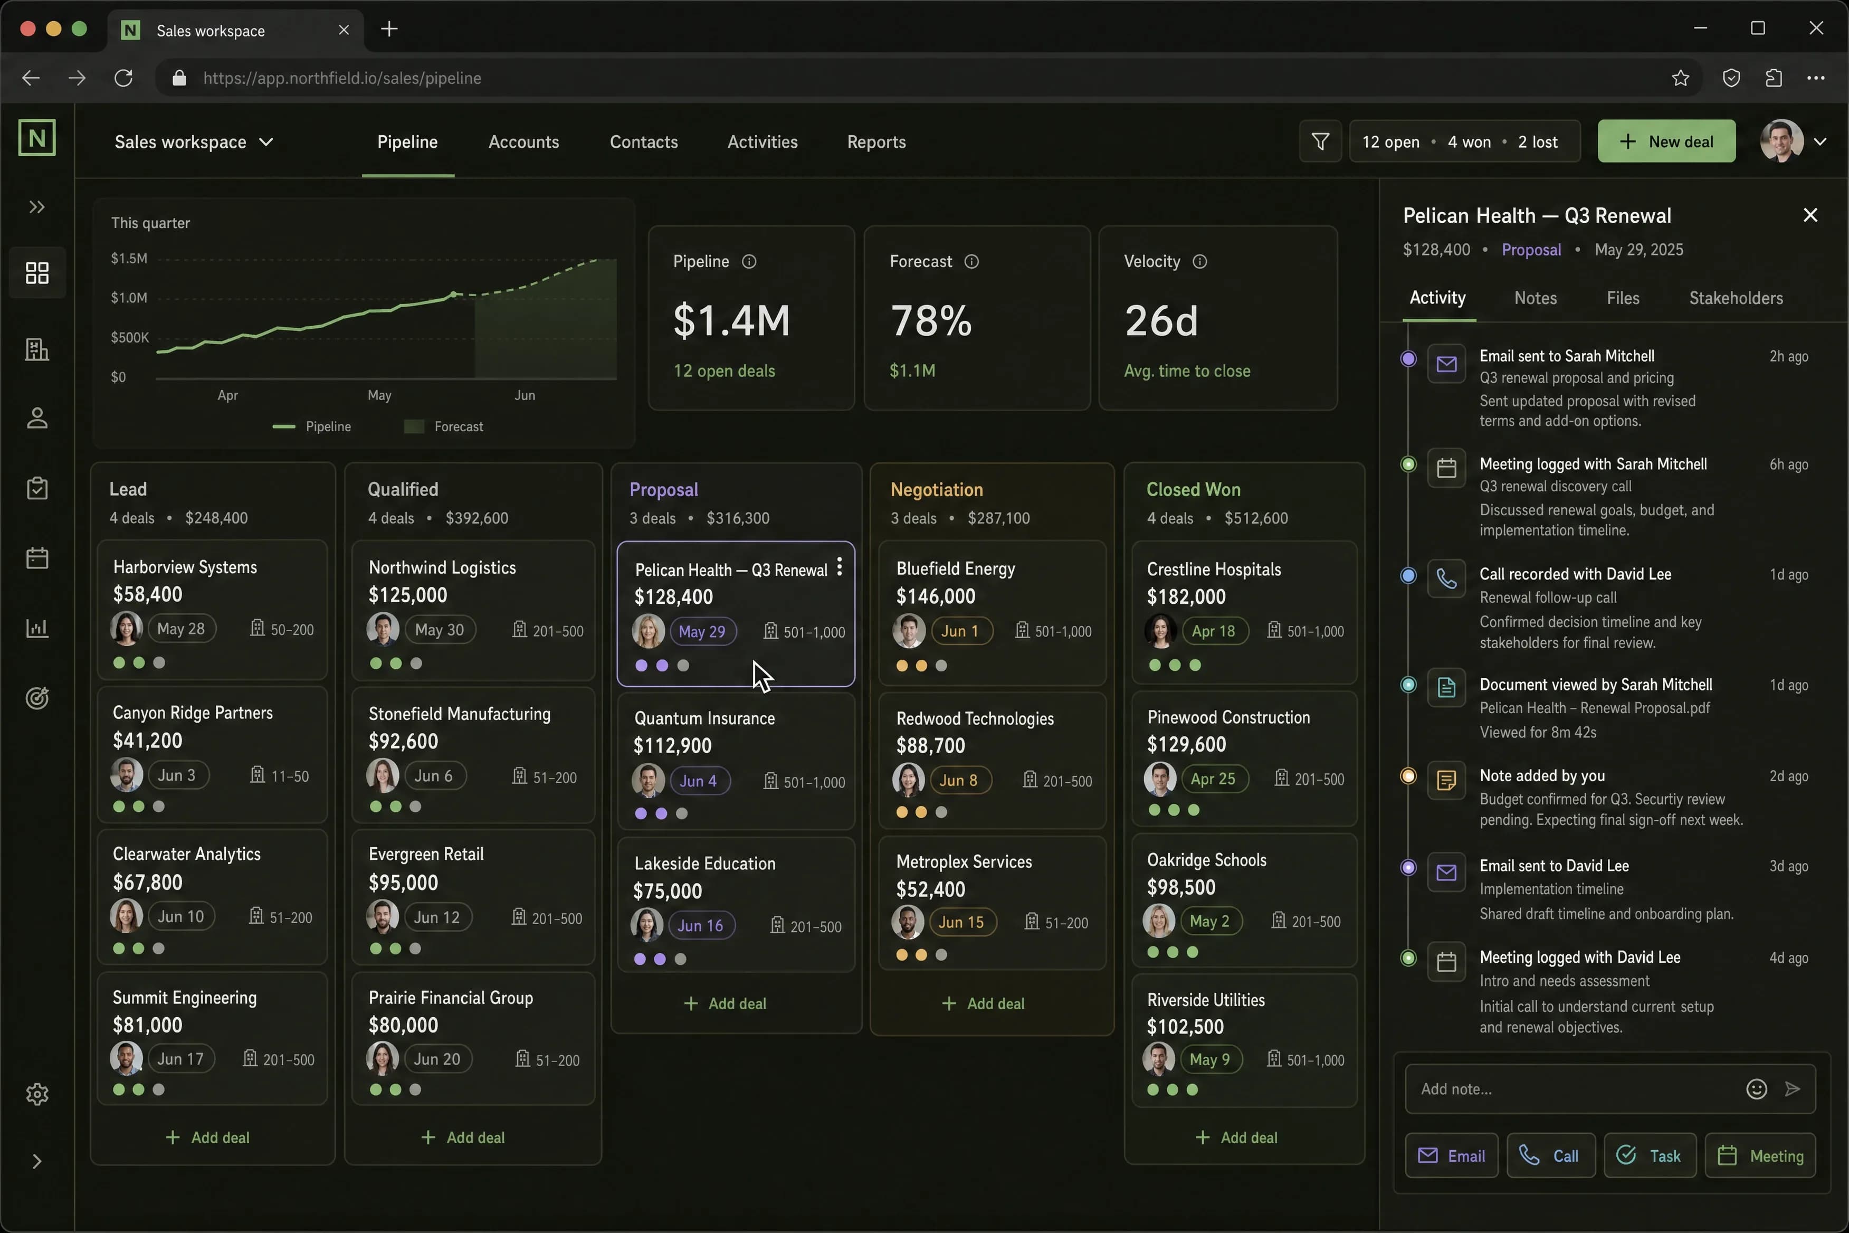Image resolution: width=1849 pixels, height=1233 pixels.
Task: Open the settings gear in sidebar
Action: point(37,1094)
